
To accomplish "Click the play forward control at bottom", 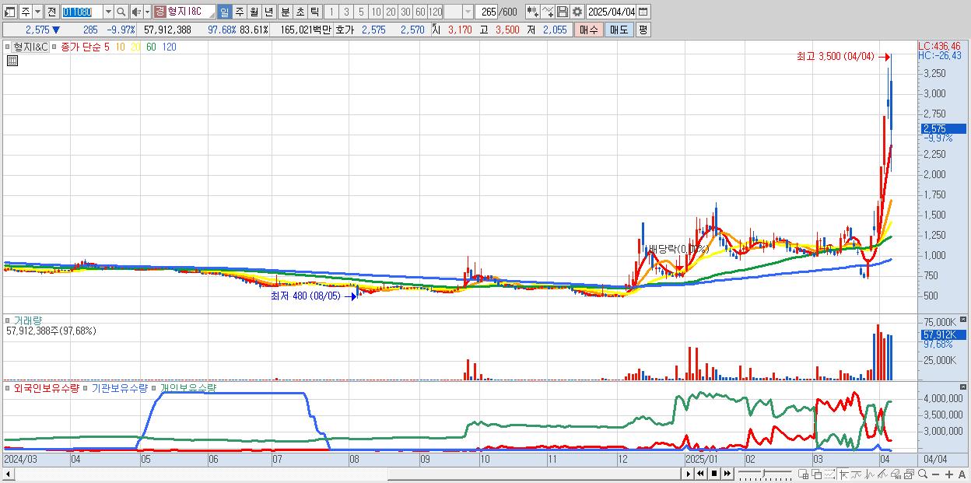I will 688,474.
